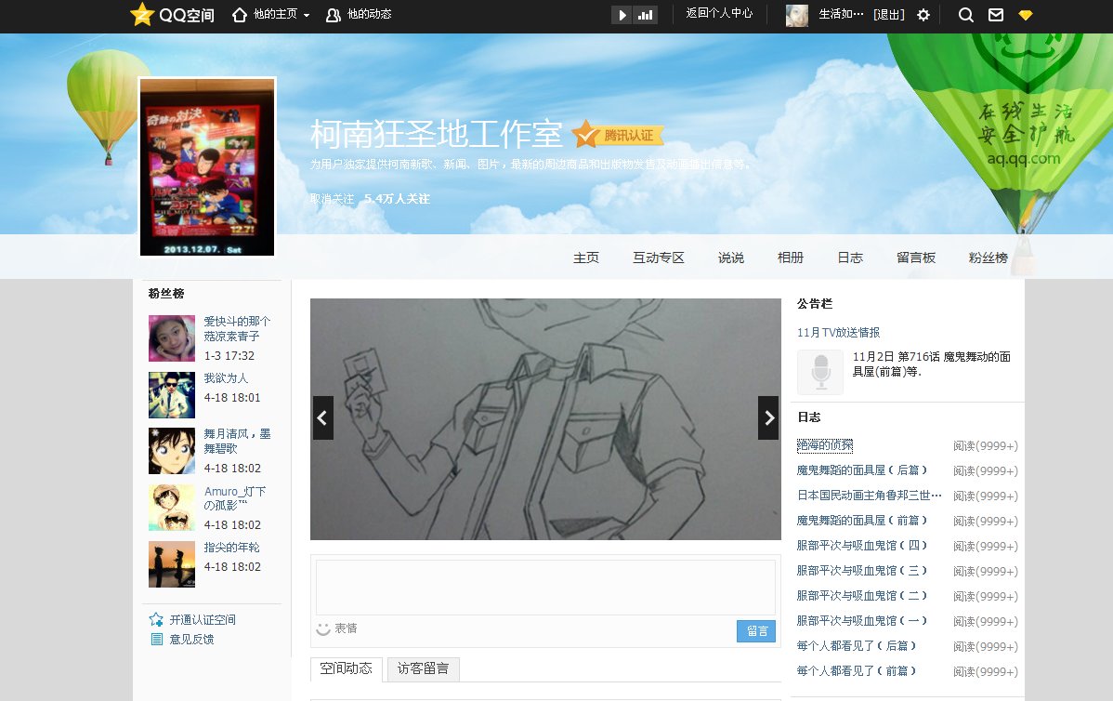Viewport: 1113px width, 701px height.
Task: Open blog post 服部平次与吸血鬼馆(四)
Action: pyautogui.click(x=862, y=546)
